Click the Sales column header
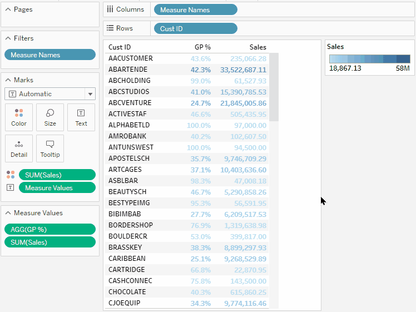 [257, 47]
